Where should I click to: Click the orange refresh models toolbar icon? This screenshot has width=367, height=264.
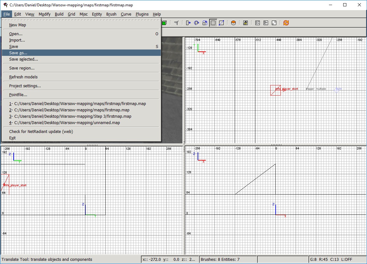click(285, 23)
